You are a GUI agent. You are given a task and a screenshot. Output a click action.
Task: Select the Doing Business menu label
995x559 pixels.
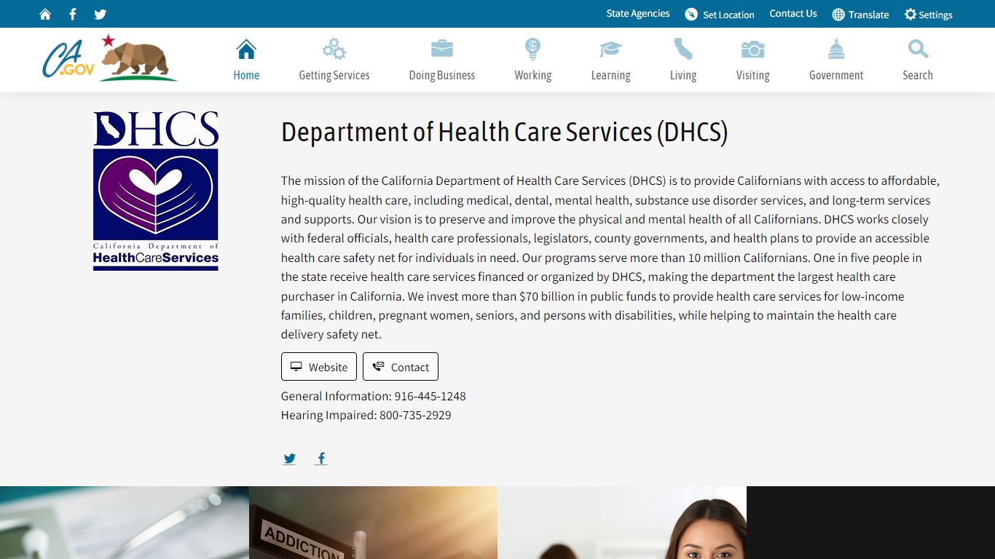(x=442, y=75)
